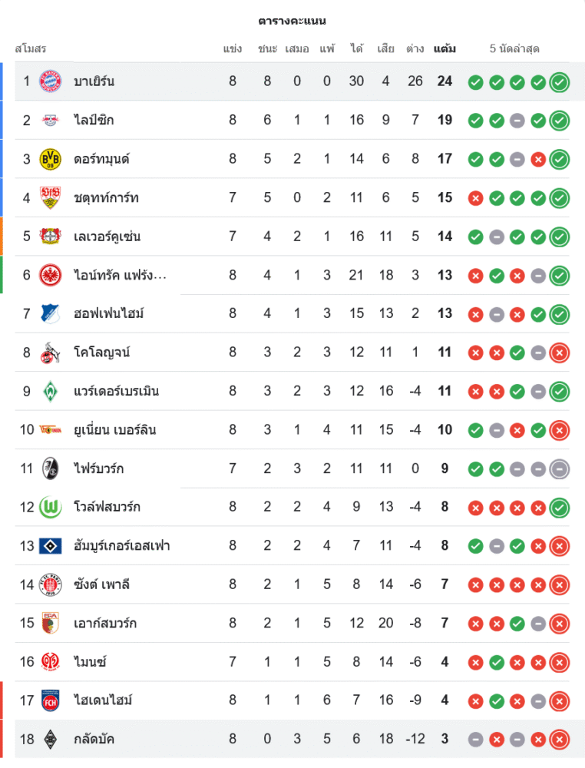Screen dimensions: 585x768
Task: Open the ฮอฟเฟ่นไฮม์ team link
Action: pyautogui.click(x=109, y=313)
